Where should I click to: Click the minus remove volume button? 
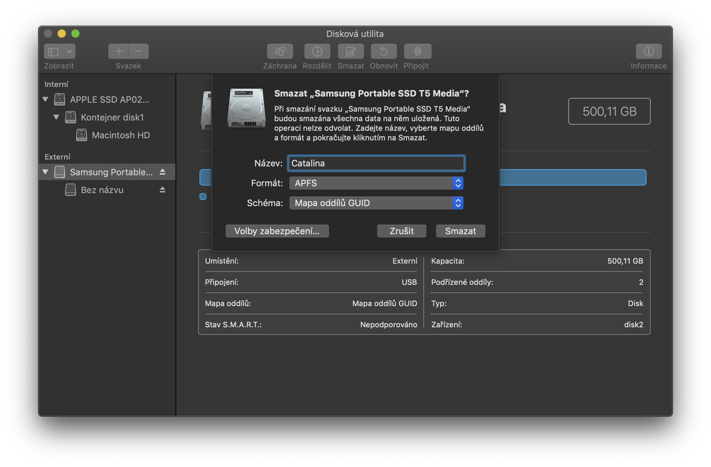pyautogui.click(x=138, y=51)
